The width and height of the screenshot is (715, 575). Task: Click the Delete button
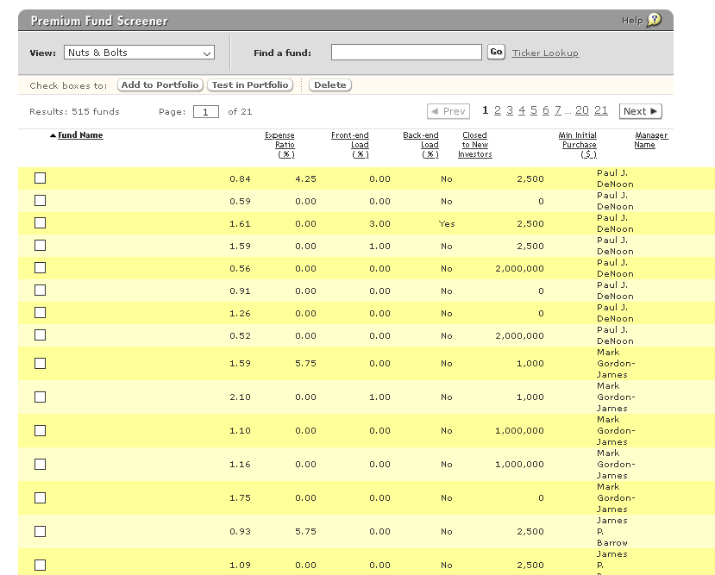click(329, 85)
